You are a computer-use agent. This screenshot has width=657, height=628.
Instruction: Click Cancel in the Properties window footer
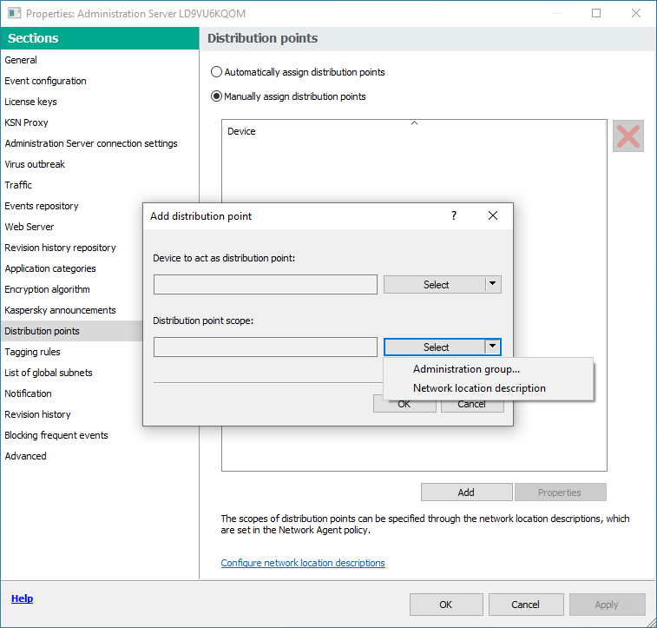click(525, 605)
